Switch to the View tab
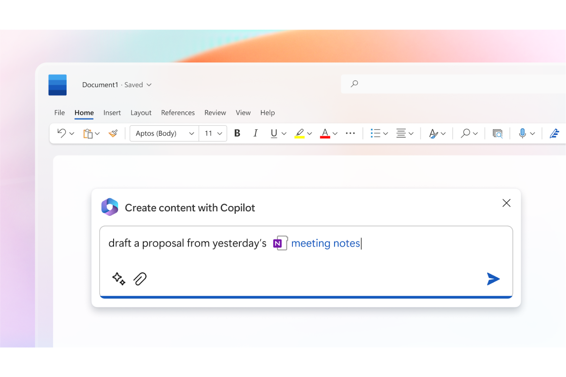Screen dimensions: 566x377 (x=243, y=113)
